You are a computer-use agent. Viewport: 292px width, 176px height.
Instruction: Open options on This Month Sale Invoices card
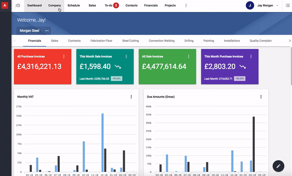tap(126, 56)
